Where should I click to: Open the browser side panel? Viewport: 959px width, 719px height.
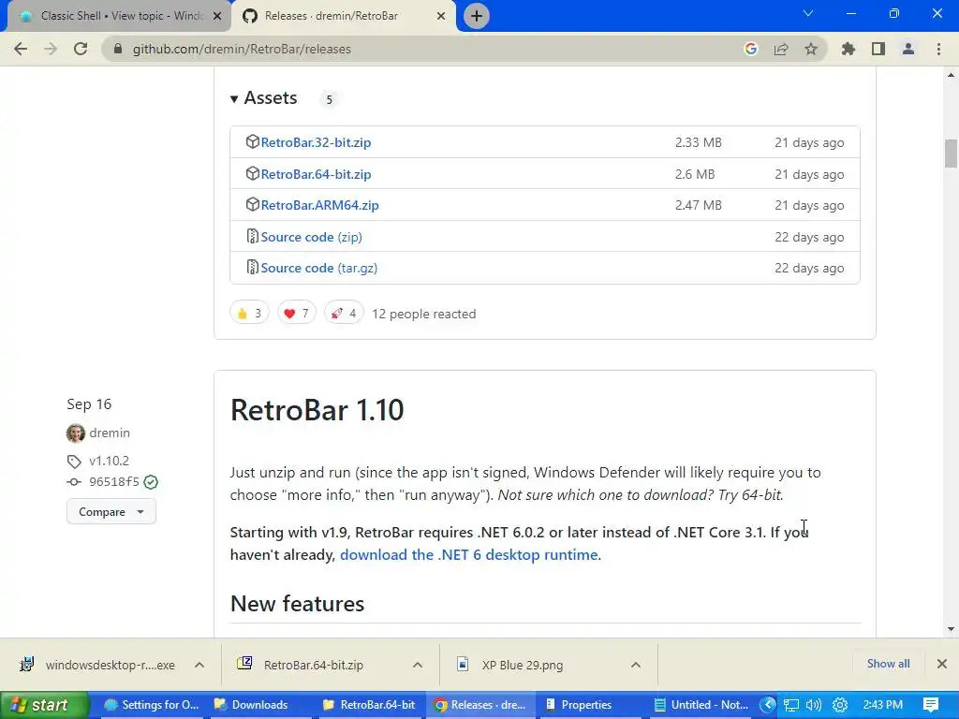coord(878,49)
